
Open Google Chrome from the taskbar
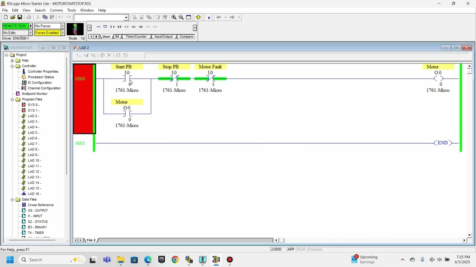click(175, 260)
